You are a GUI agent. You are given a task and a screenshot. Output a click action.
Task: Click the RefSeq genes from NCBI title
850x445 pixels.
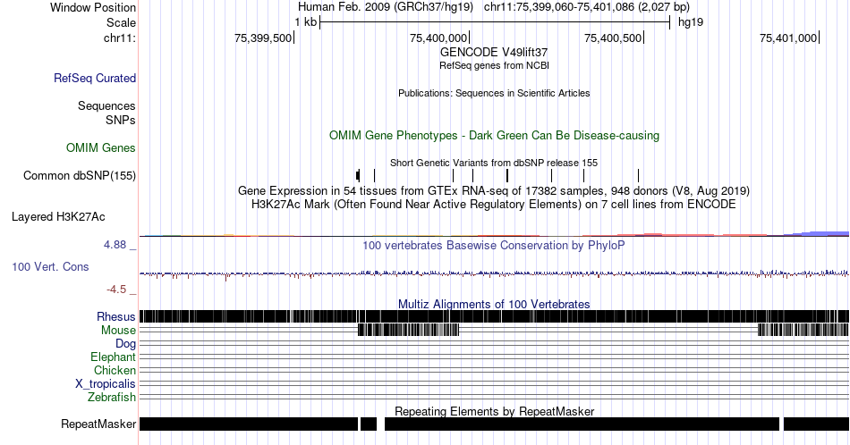494,65
